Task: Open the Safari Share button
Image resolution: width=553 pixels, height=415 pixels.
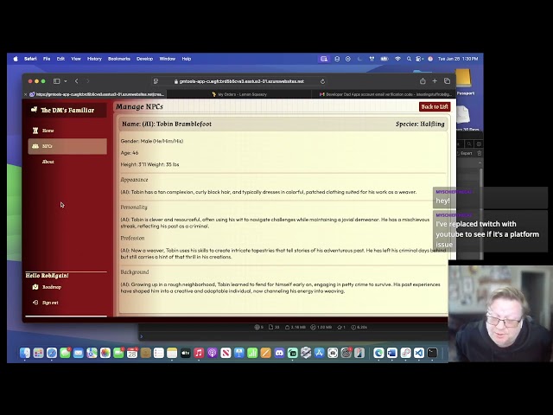Action: tap(423, 81)
